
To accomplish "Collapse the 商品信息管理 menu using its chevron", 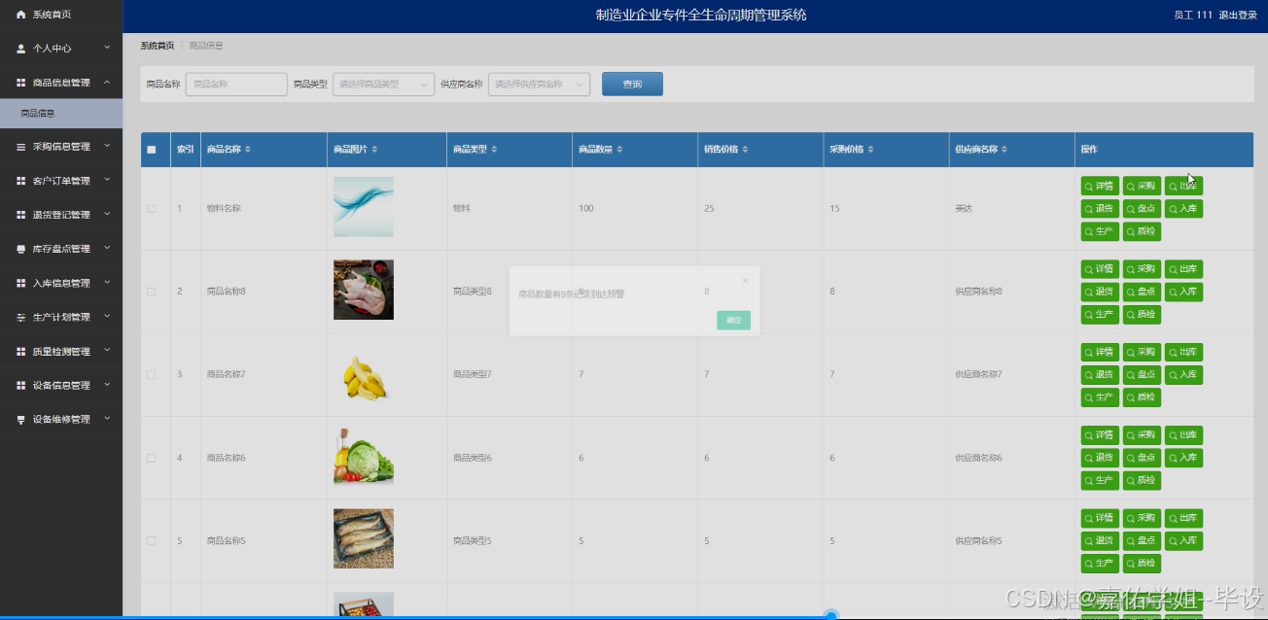I will (x=107, y=83).
